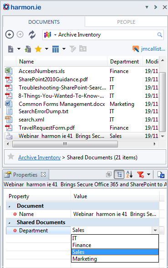Open the views dropdown arrow
The height and width of the screenshot is (268, 168).
64,49
